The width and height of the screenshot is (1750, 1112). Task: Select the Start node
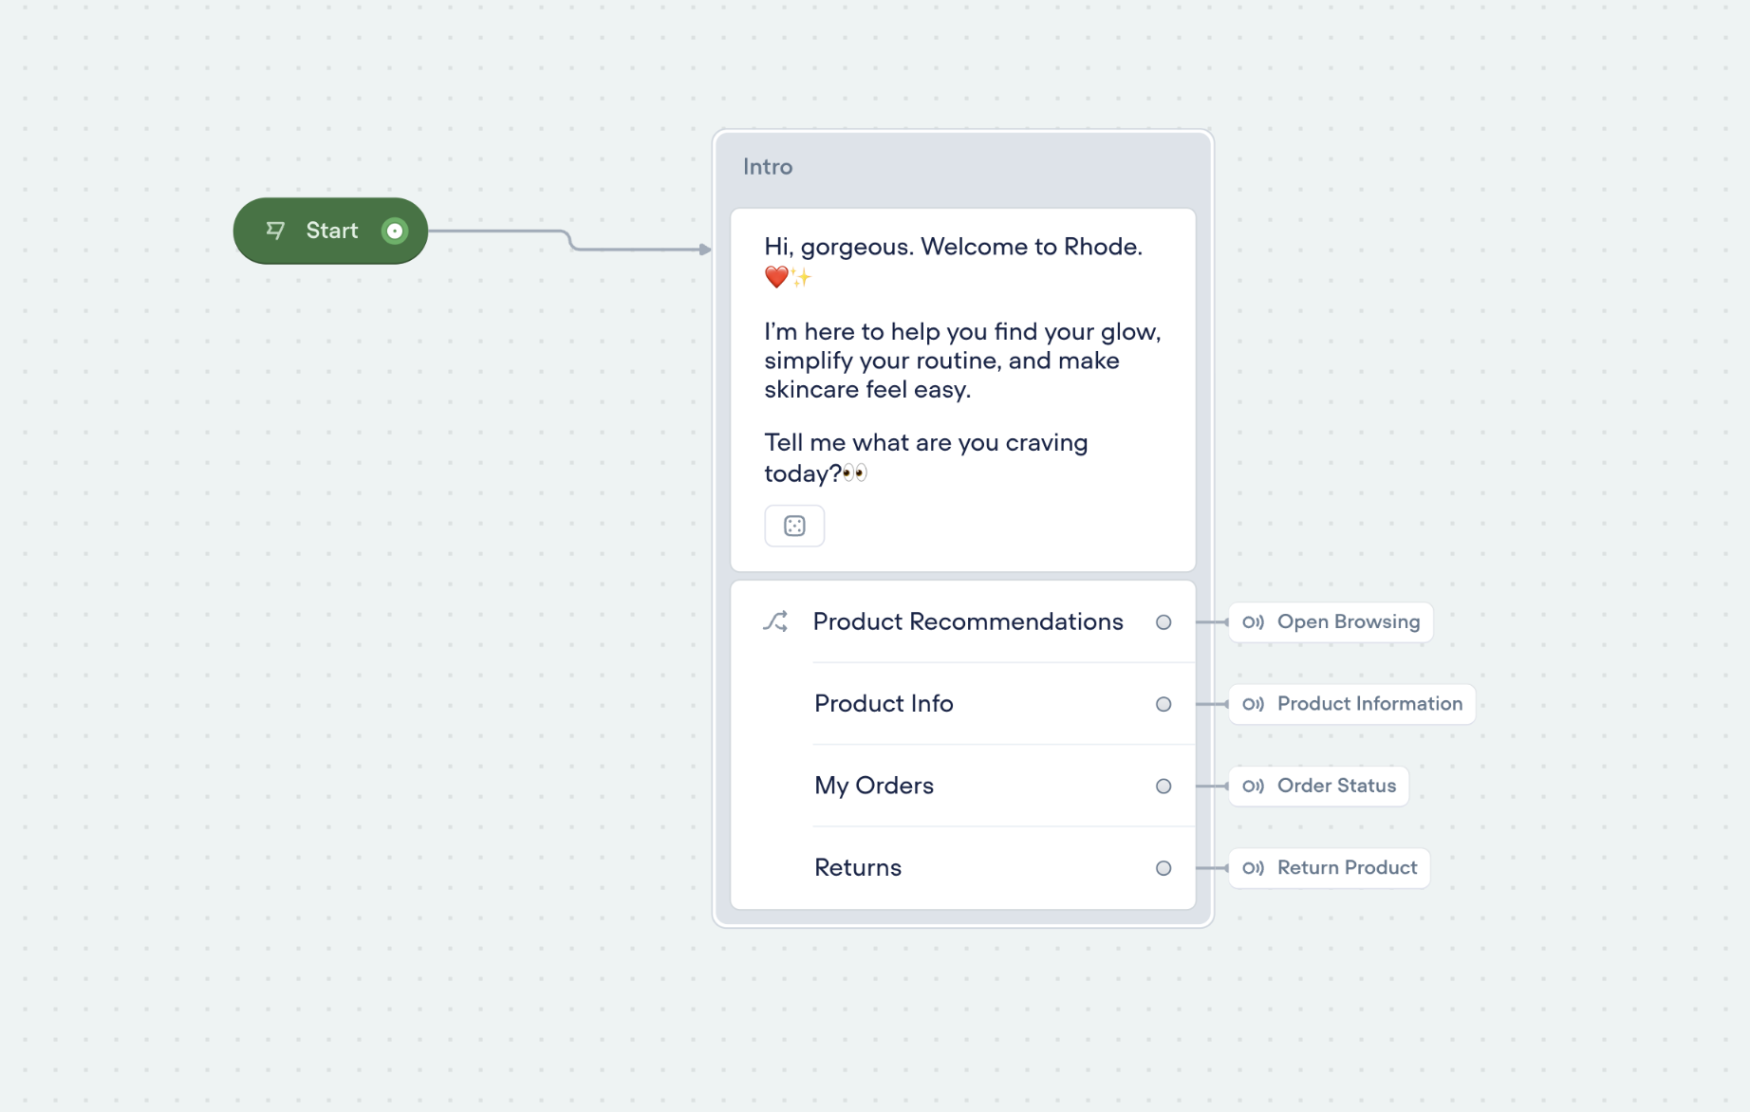click(330, 231)
